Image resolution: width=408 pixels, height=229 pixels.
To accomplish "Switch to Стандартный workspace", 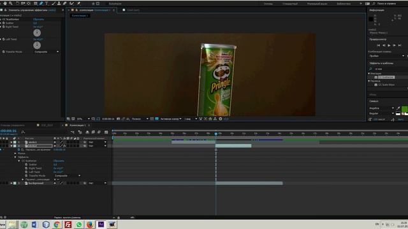I will click(290, 4).
